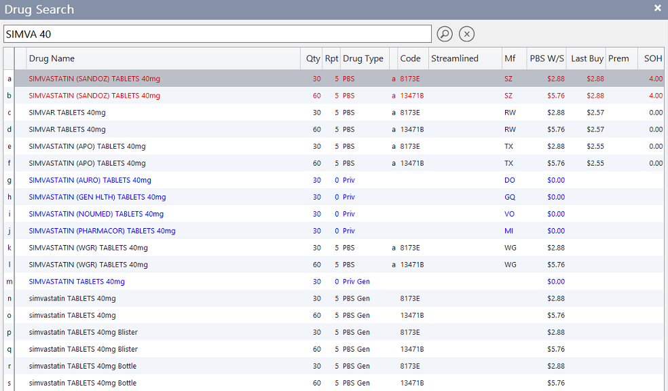Screen dimensions: 668x391
Task: Click row letter m in row header
Action: click(x=9, y=282)
